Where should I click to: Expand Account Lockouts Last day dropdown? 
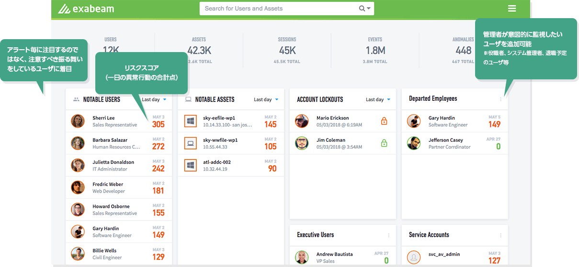tap(378, 99)
